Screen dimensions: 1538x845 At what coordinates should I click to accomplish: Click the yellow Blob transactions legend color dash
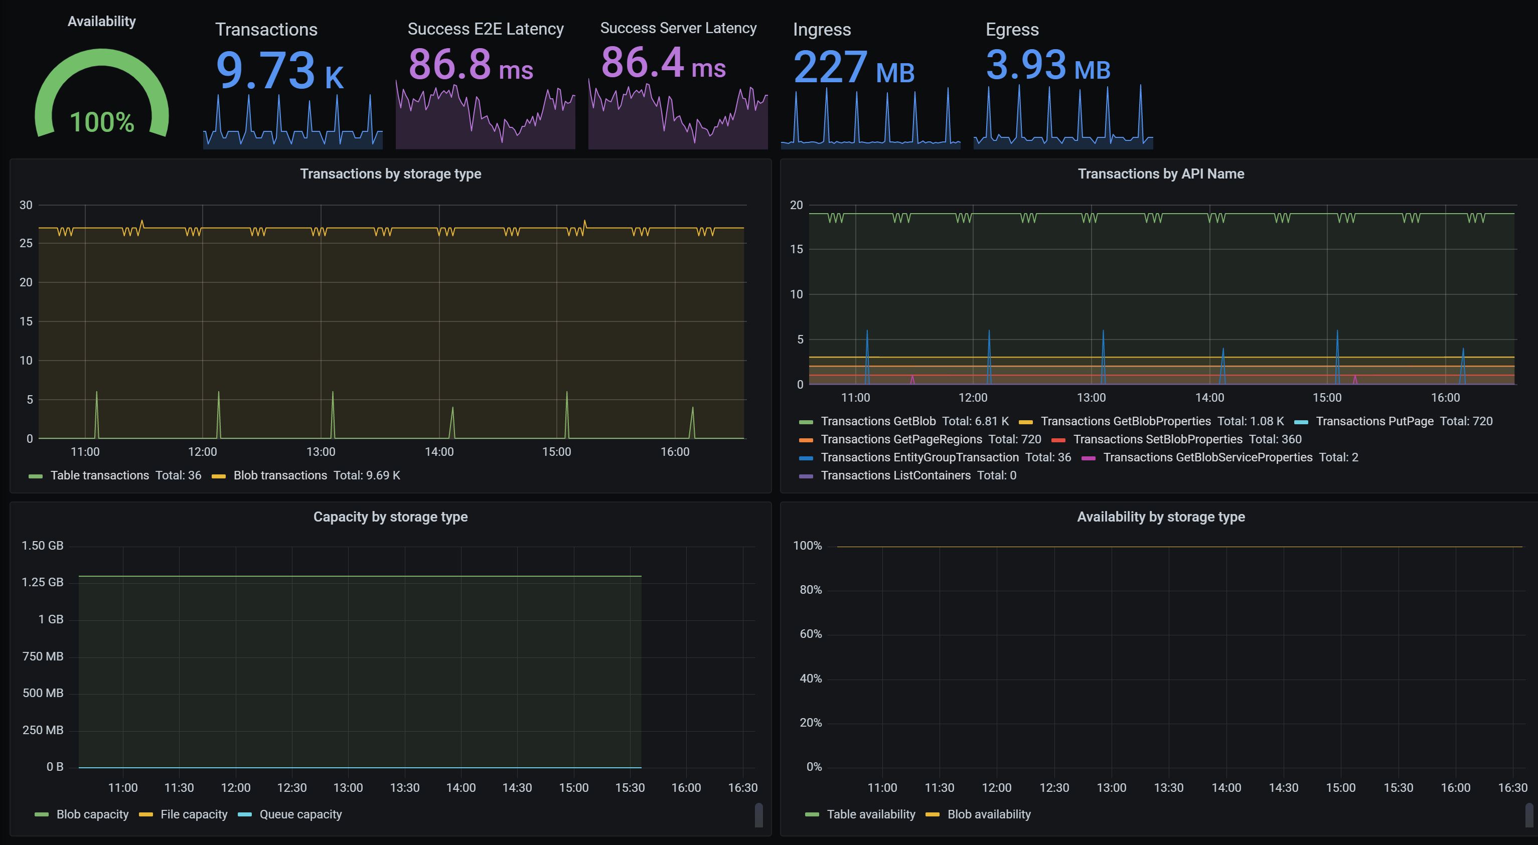[219, 476]
